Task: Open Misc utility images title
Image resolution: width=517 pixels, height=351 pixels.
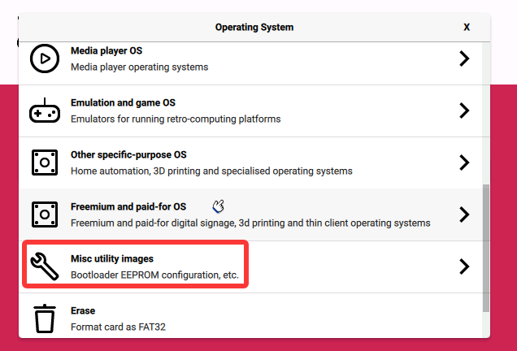Action: click(x=112, y=259)
